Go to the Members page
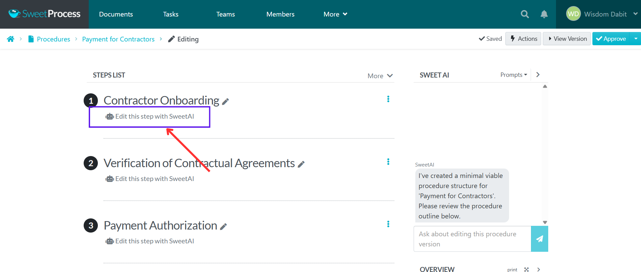 click(x=280, y=14)
